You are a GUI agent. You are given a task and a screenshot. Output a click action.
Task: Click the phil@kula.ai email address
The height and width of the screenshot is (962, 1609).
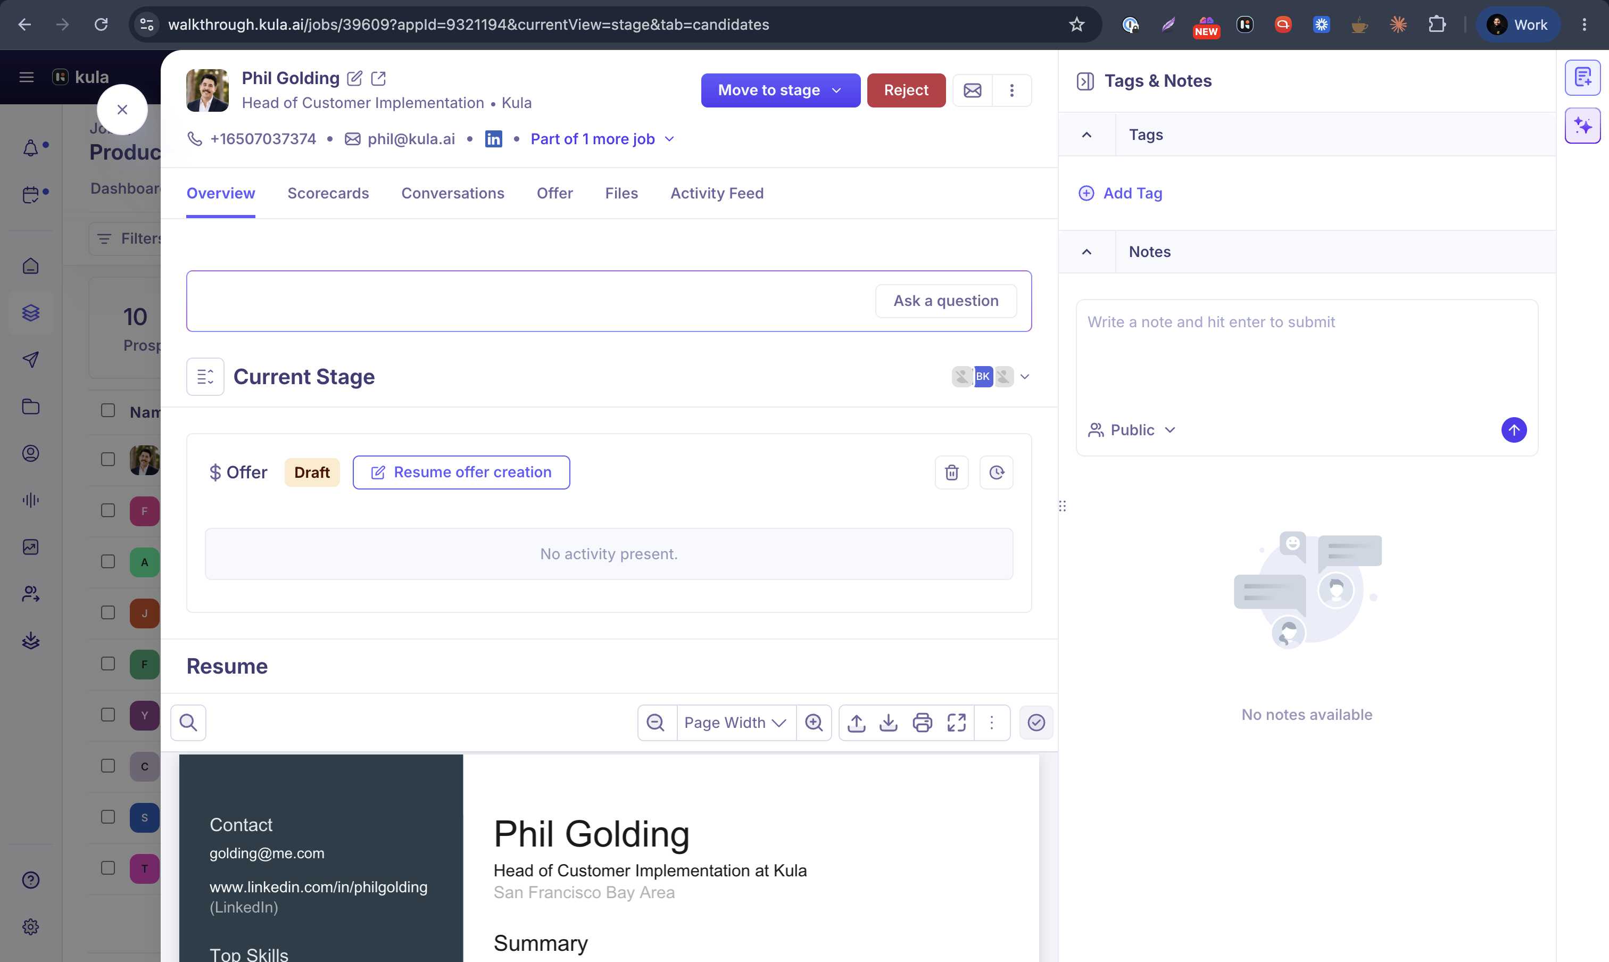(x=411, y=139)
